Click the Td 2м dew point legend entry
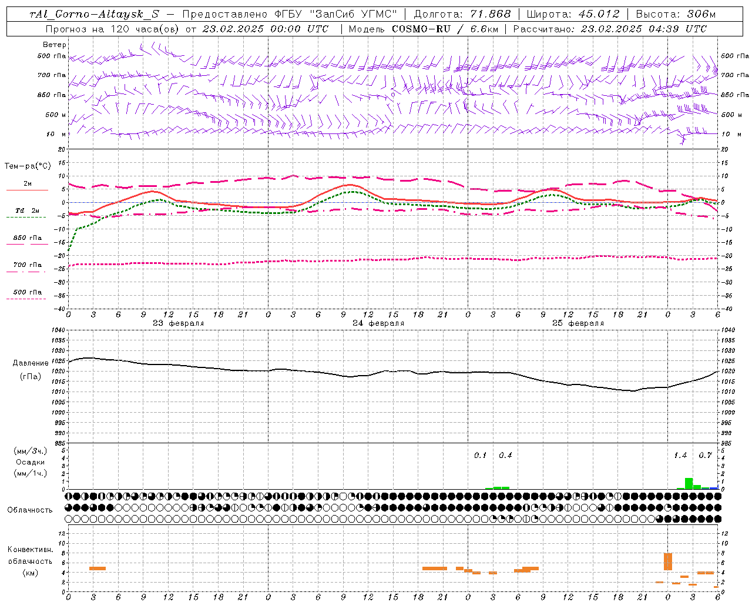 coord(28,210)
